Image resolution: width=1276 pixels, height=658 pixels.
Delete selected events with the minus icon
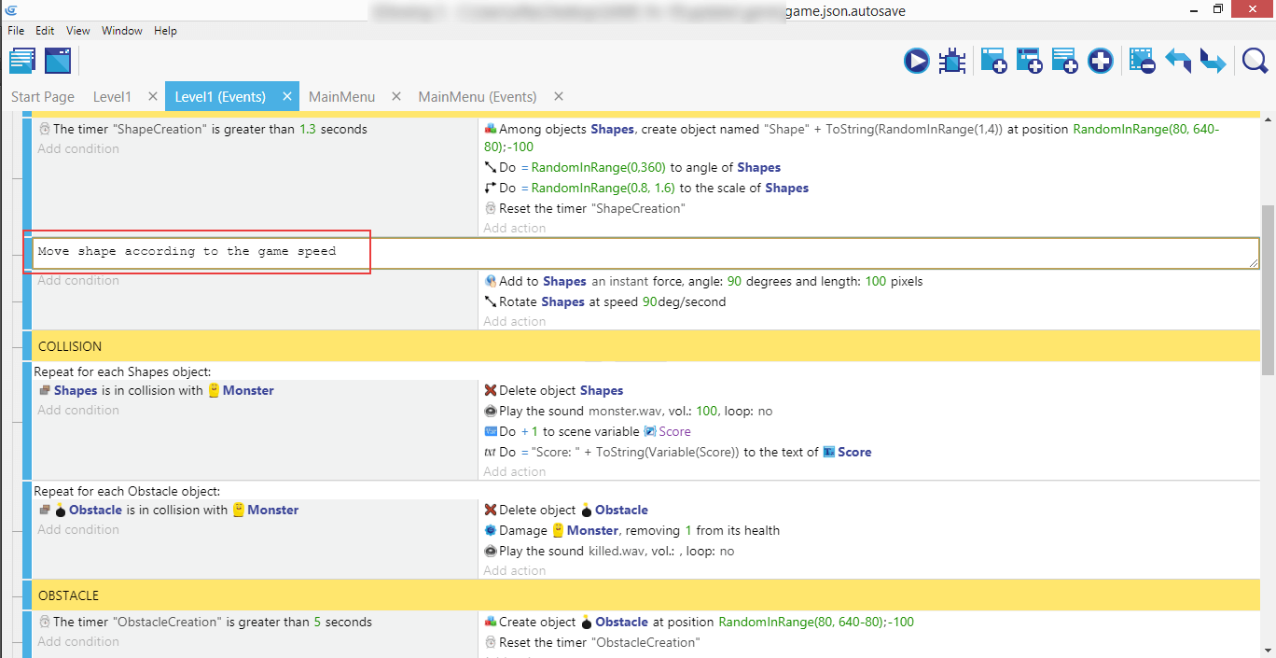[x=1142, y=62]
